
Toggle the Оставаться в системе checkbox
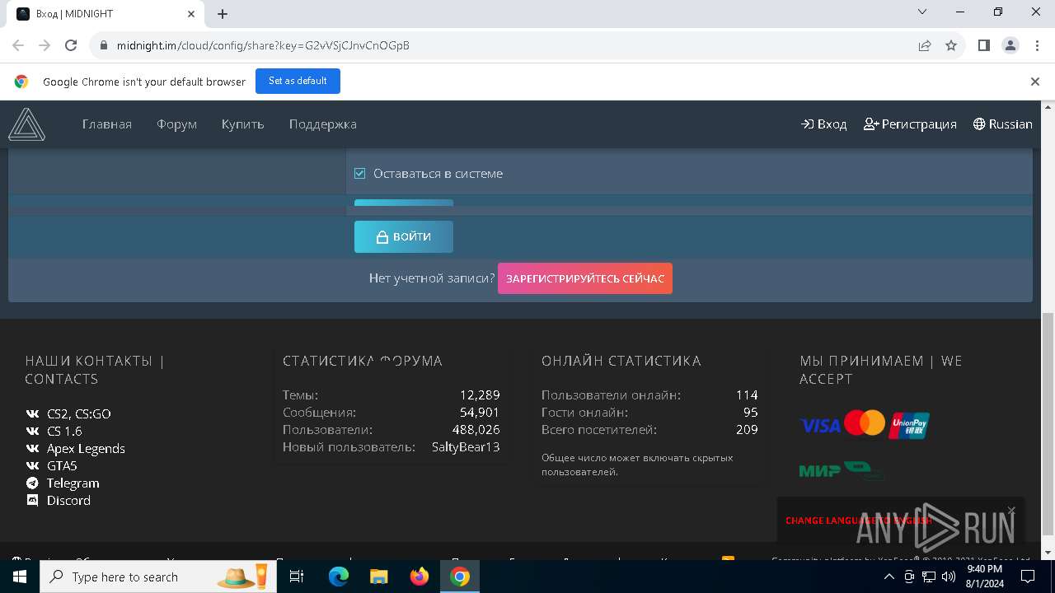360,173
